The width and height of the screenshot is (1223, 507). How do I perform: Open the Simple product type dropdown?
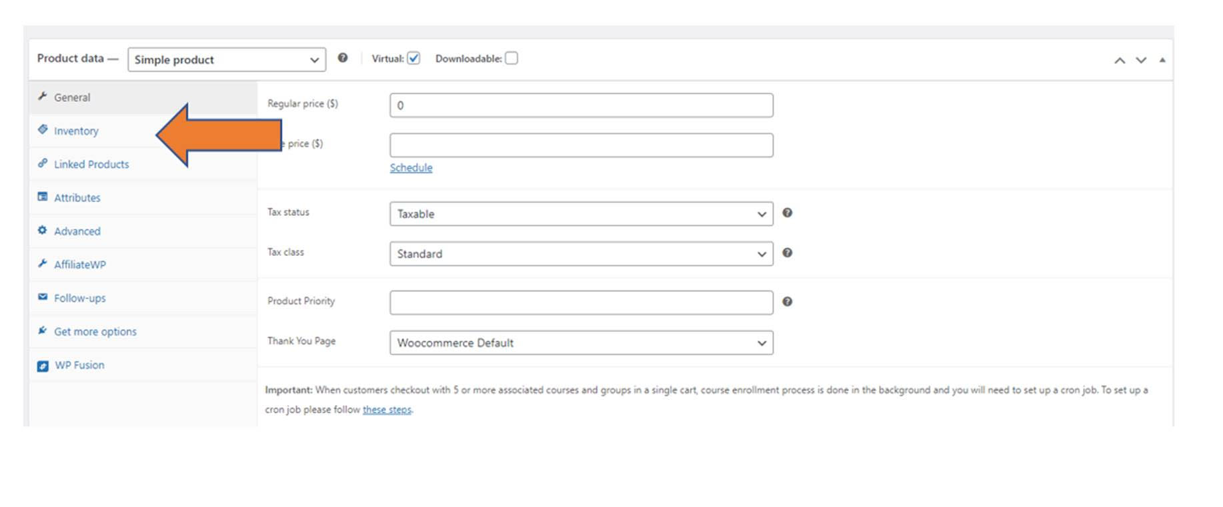tap(227, 59)
